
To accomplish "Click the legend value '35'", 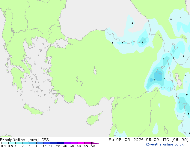I will click(x=72, y=146).
